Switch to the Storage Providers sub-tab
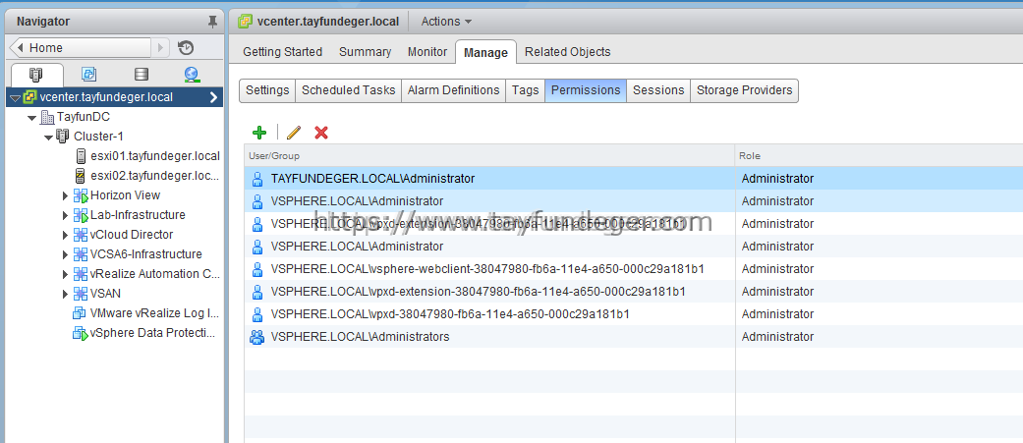 coord(745,90)
